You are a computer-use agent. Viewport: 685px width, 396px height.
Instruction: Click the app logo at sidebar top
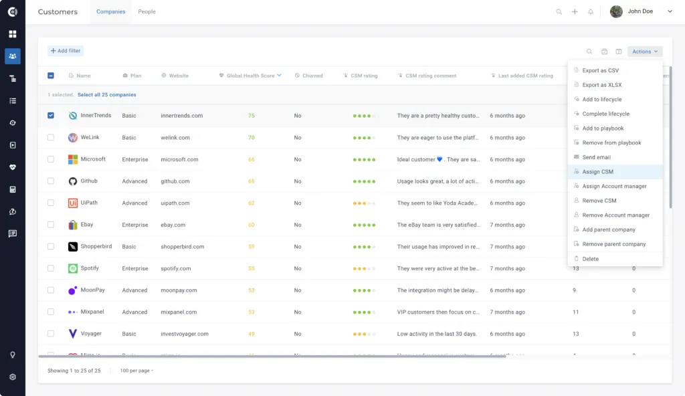pyautogui.click(x=13, y=12)
